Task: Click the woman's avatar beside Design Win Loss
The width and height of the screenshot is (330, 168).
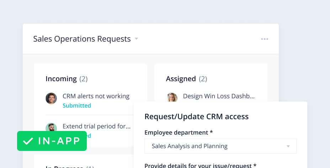Action: click(172, 98)
